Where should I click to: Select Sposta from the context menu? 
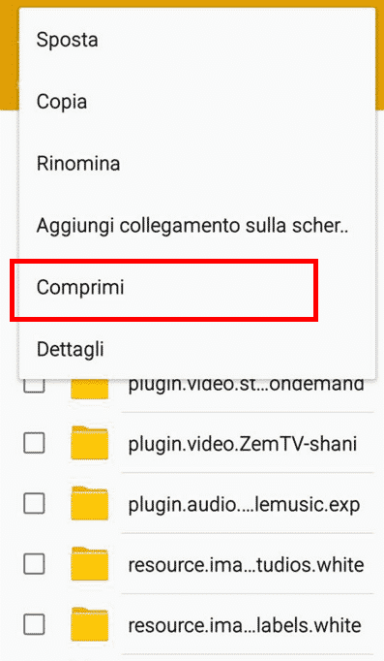[x=197, y=40]
